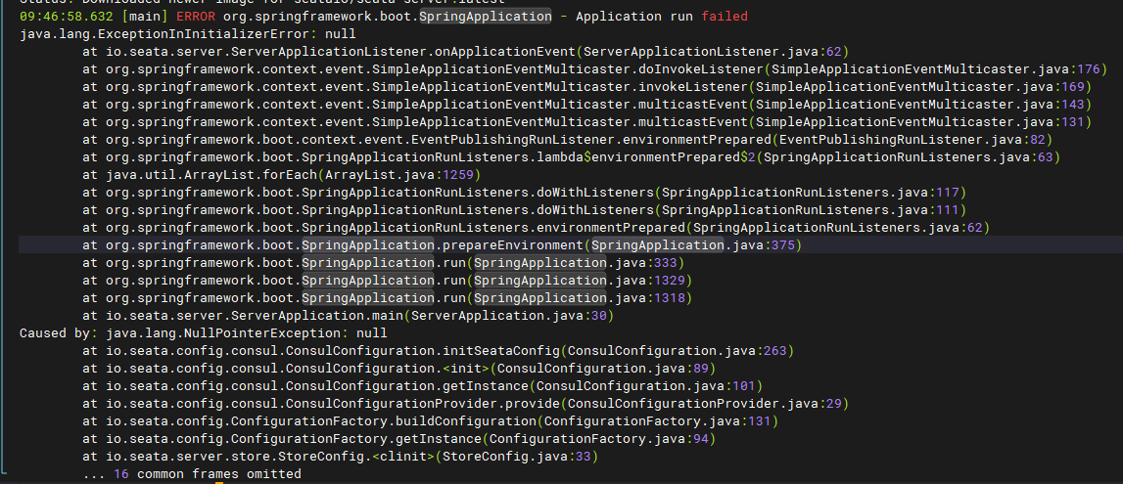This screenshot has width=1123, height=484.
Task: Click the green <init> constructor text
Action: point(466,369)
